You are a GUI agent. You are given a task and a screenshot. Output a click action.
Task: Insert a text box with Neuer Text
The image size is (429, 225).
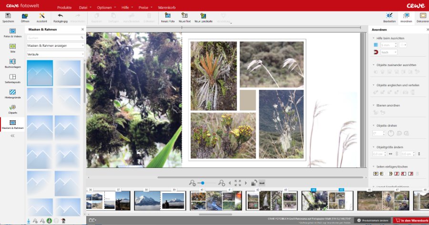pos(184,16)
